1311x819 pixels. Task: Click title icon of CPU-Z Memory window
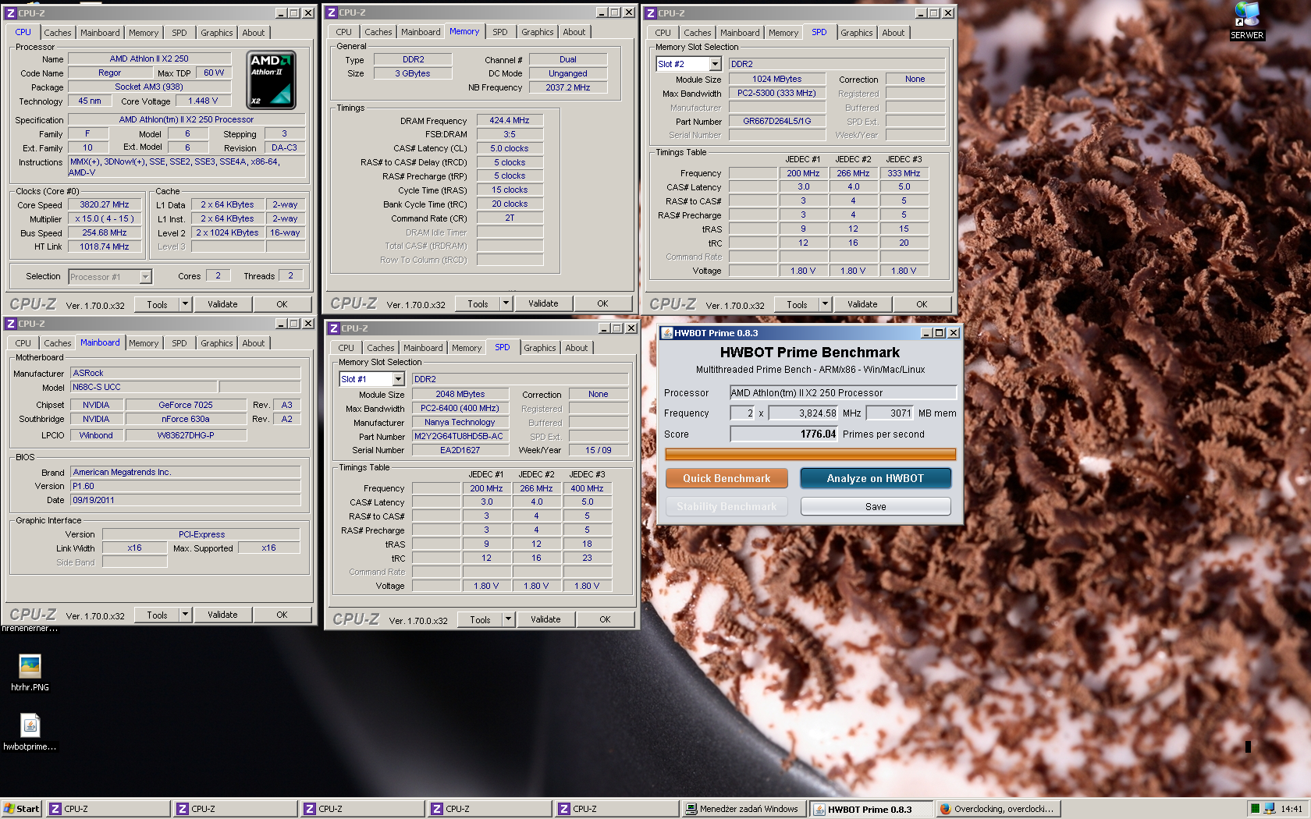coord(332,12)
